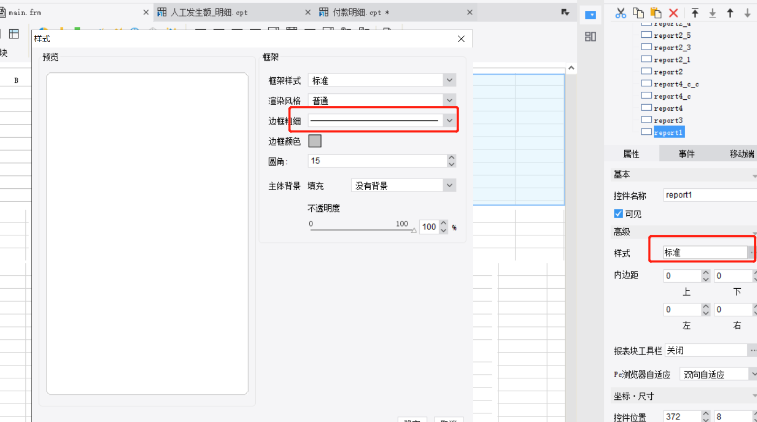Click the move-to-bottom arrow icon

(712, 13)
